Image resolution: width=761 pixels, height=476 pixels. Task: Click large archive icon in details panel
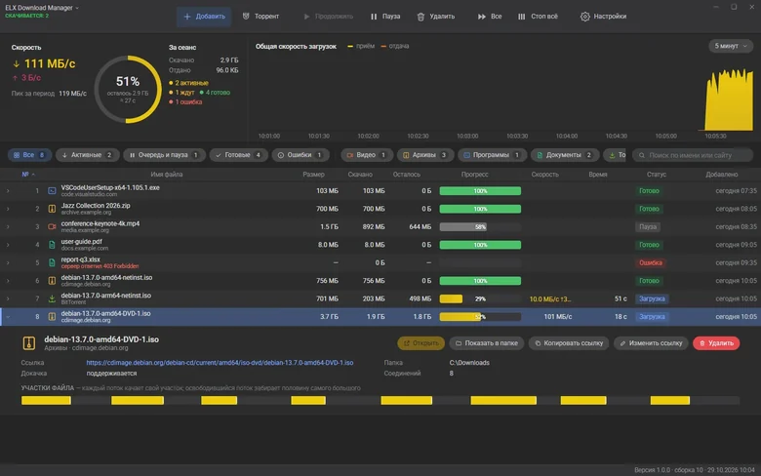coord(29,343)
